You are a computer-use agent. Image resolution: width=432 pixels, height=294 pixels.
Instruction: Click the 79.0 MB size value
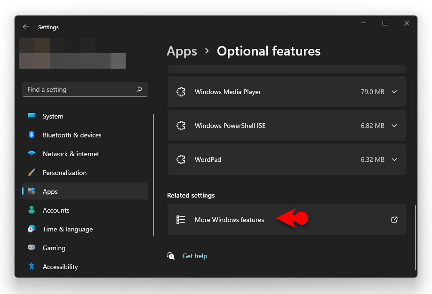coord(373,92)
